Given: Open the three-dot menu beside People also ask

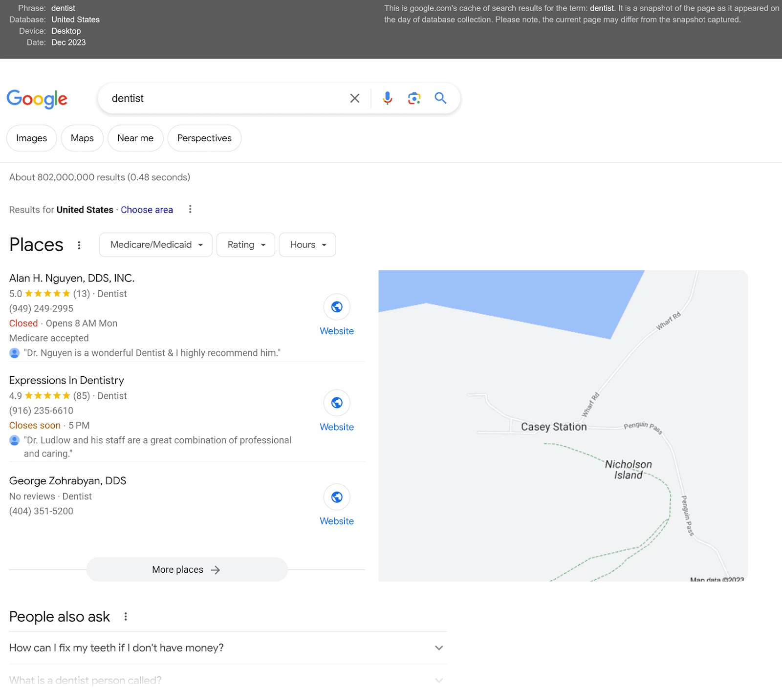Looking at the screenshot, I should point(126,617).
